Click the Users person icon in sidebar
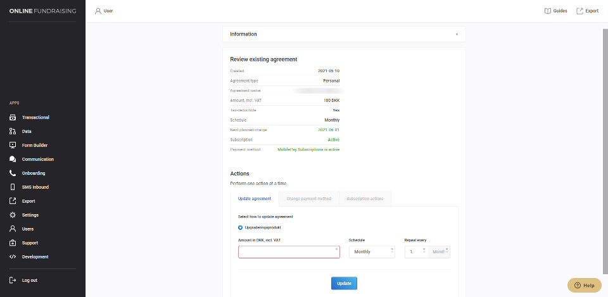This screenshot has height=297, width=608. (x=13, y=229)
